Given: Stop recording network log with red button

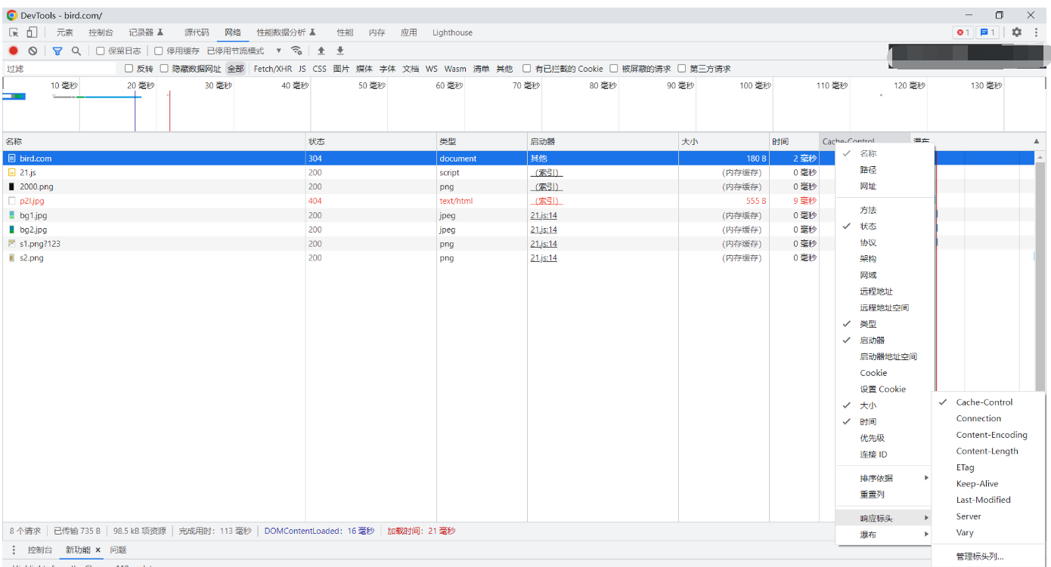Looking at the screenshot, I should tap(14, 51).
